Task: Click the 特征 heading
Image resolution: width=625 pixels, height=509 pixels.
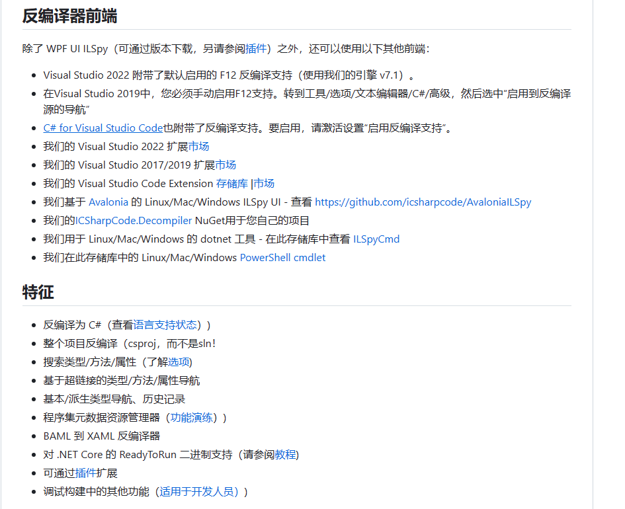Action: (x=38, y=292)
